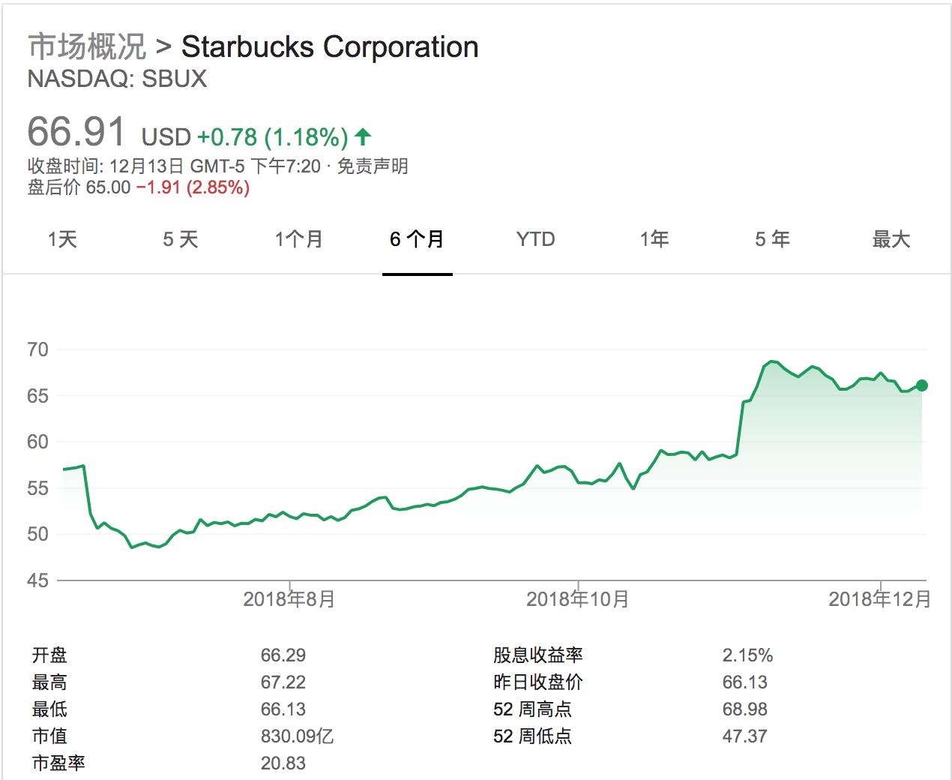Switch to the 1个月 chart tab
The height and width of the screenshot is (780, 952).
298,239
